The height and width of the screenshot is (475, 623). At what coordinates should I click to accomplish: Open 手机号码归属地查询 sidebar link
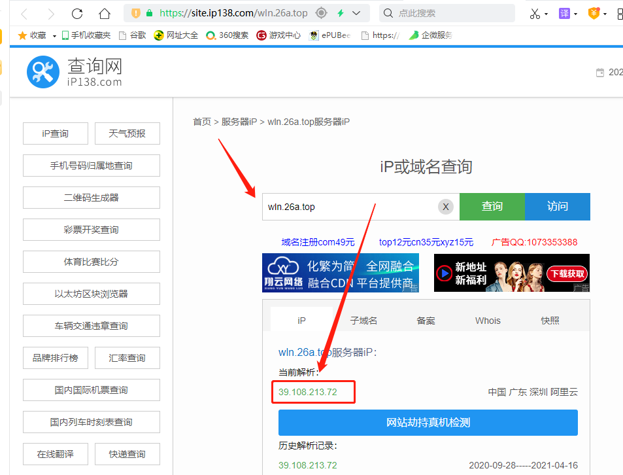(91, 166)
